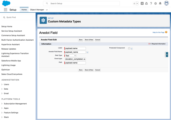Click the bottom Save button
The image size is (171, 120).
click(81, 70)
